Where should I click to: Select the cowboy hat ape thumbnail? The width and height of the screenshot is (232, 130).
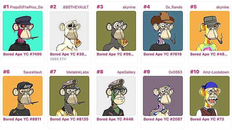163,31
